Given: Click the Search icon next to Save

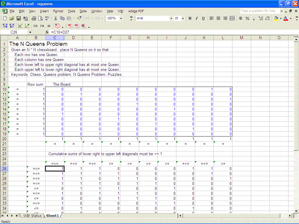Looking at the screenshot, I should tap(25, 18).
